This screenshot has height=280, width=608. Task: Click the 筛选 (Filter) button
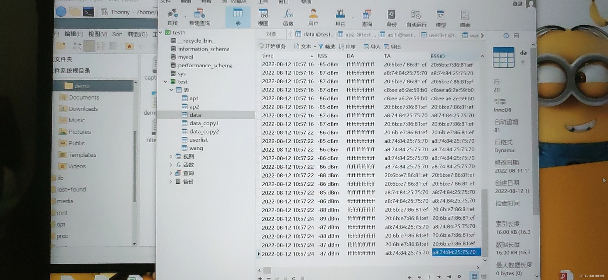coord(327,47)
